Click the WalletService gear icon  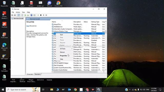(x=53, y=27)
